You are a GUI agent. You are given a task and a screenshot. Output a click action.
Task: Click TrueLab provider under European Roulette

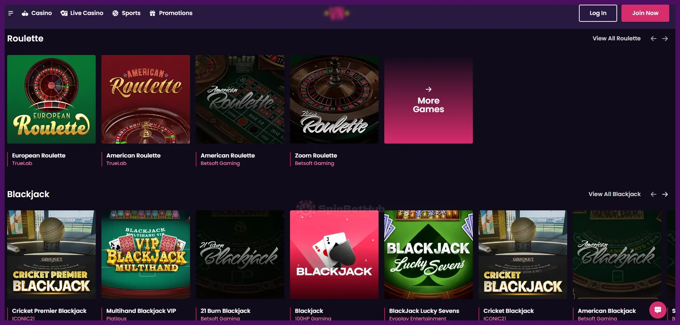22,163
